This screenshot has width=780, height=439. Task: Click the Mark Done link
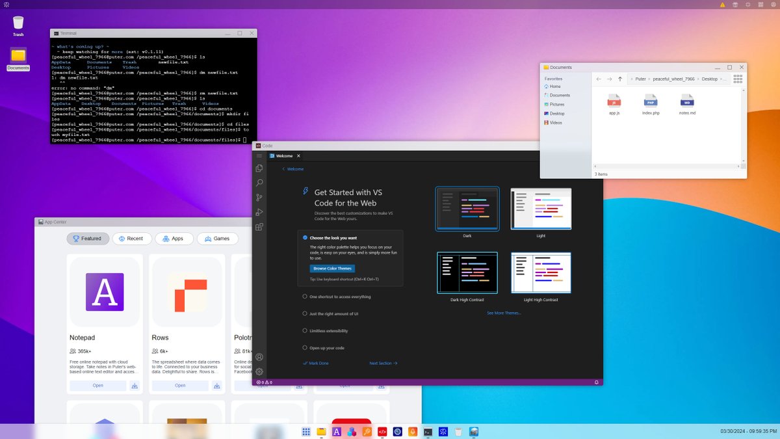tap(316, 363)
